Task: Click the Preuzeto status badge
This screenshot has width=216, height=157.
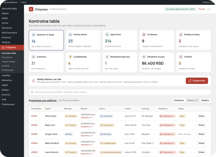Action: click(x=106, y=134)
